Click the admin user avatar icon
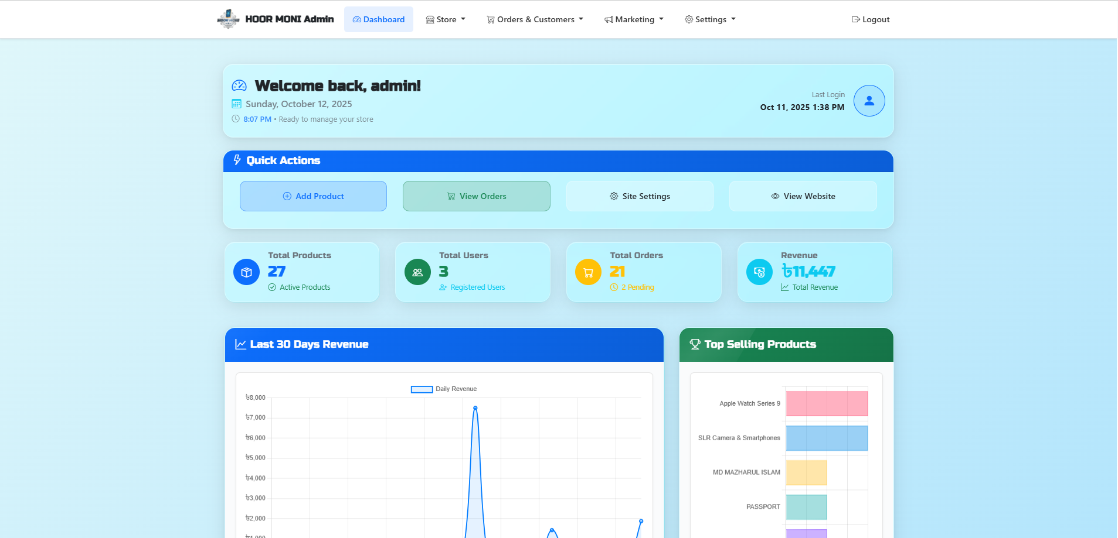 pyautogui.click(x=869, y=101)
